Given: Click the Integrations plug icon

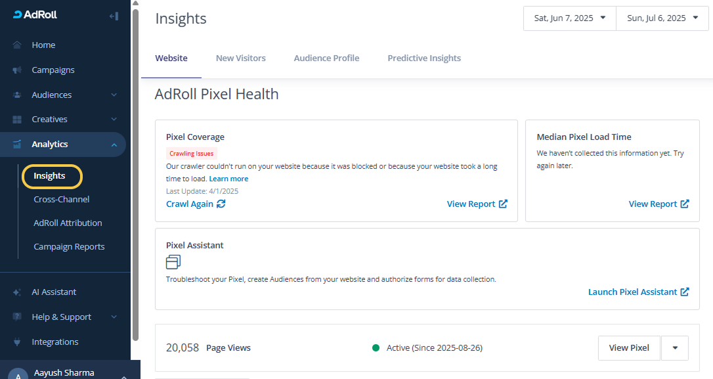Looking at the screenshot, I should coord(18,342).
